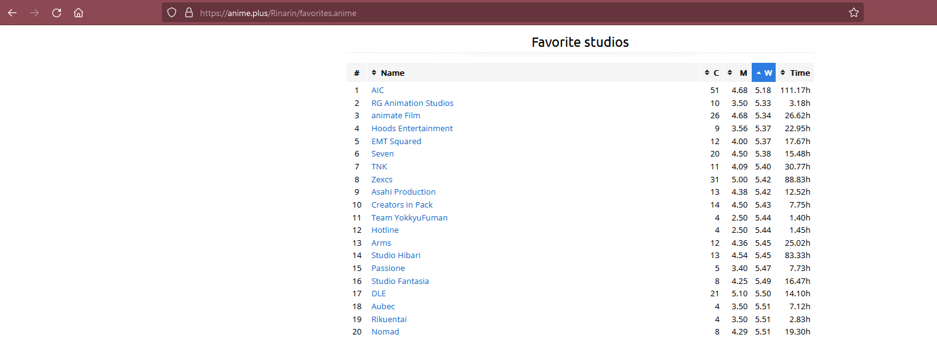Sort table by the M column

pyautogui.click(x=738, y=73)
